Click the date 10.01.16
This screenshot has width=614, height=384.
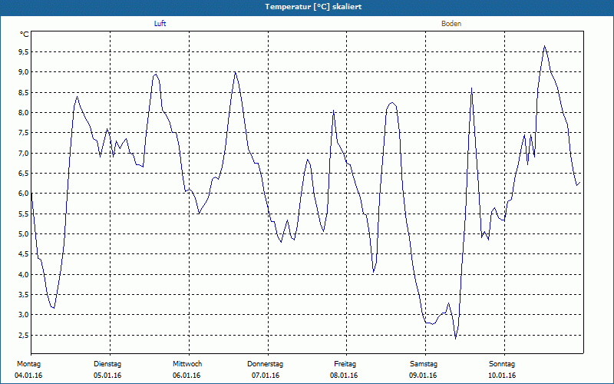pyautogui.click(x=502, y=376)
